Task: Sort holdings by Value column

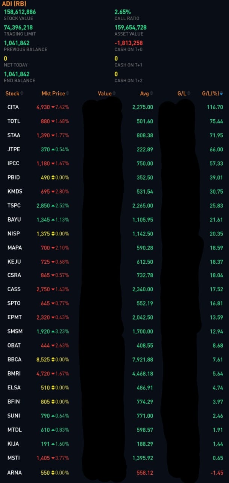Action: [114, 93]
